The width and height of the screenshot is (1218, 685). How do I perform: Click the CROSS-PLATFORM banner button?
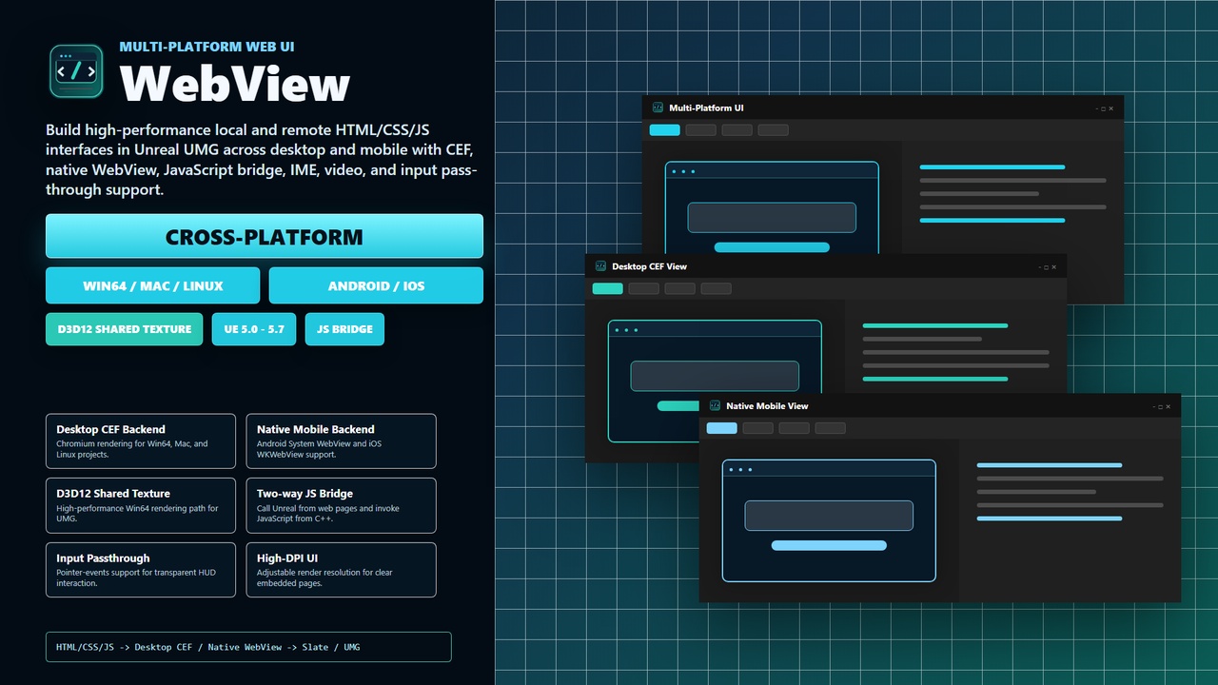[x=265, y=236]
